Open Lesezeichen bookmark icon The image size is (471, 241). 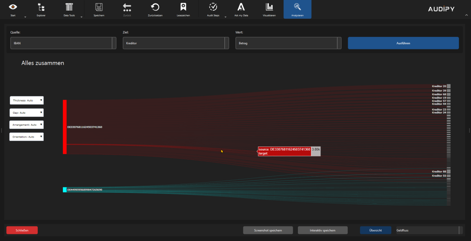point(183,7)
